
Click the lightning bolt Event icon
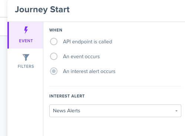click(26, 30)
